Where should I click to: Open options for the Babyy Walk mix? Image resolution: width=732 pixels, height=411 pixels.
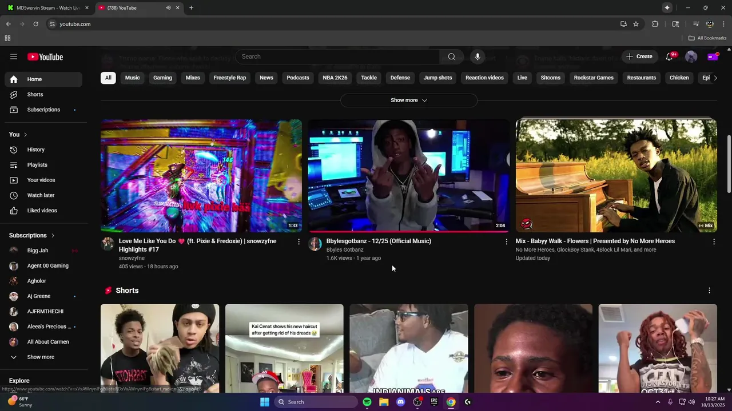(x=714, y=241)
